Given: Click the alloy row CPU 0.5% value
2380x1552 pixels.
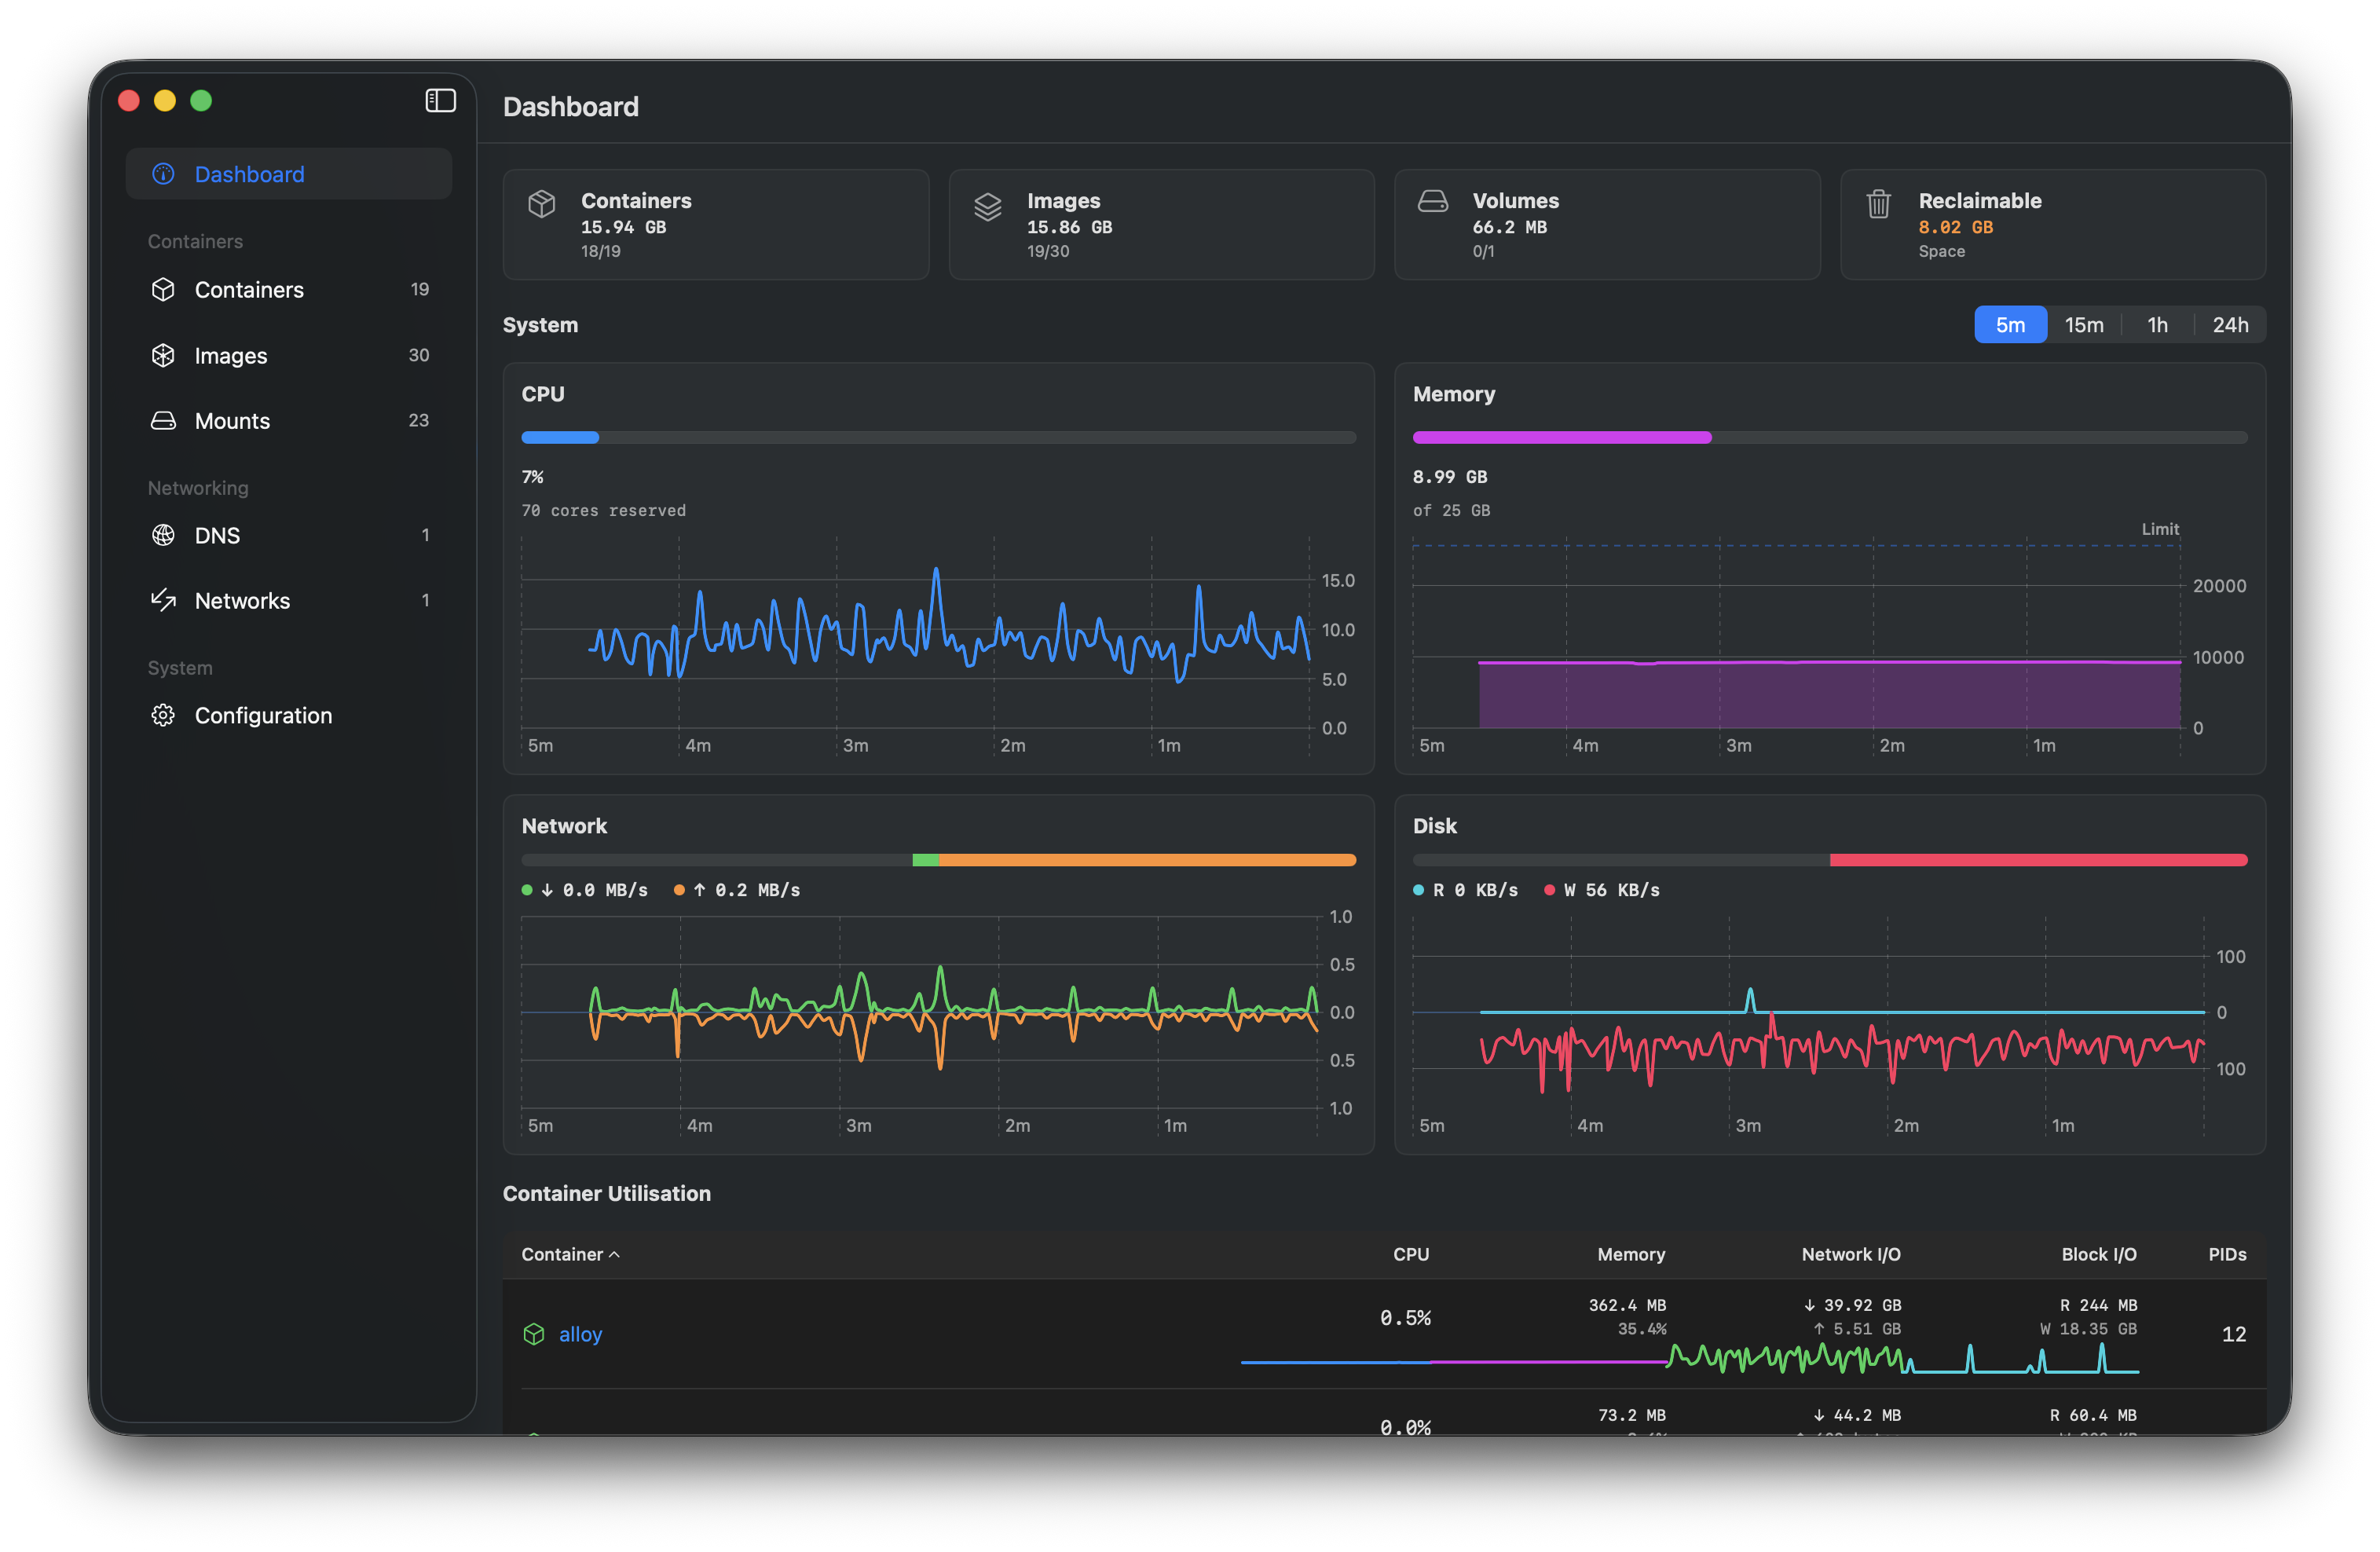Looking at the screenshot, I should pyautogui.click(x=1405, y=1318).
